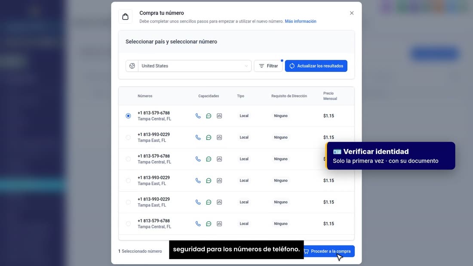Click voice call icon in the selected number row
The image size is (473, 266).
point(198,116)
